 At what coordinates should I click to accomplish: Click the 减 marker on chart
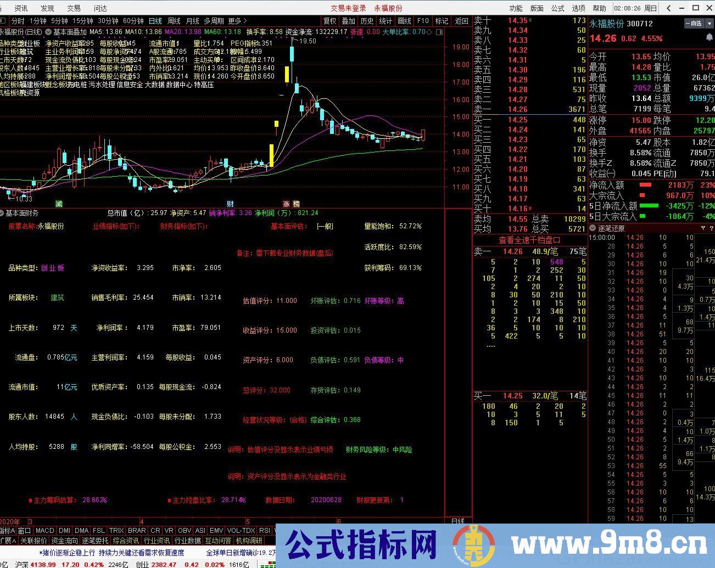tap(59, 204)
